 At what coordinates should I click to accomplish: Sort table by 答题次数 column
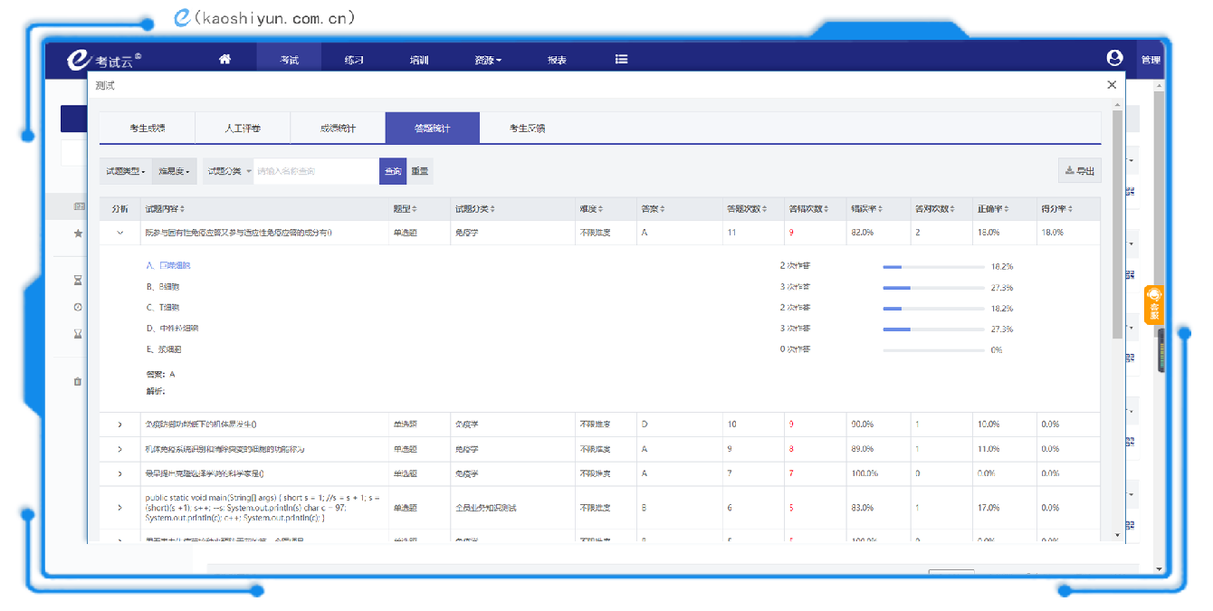[766, 209]
